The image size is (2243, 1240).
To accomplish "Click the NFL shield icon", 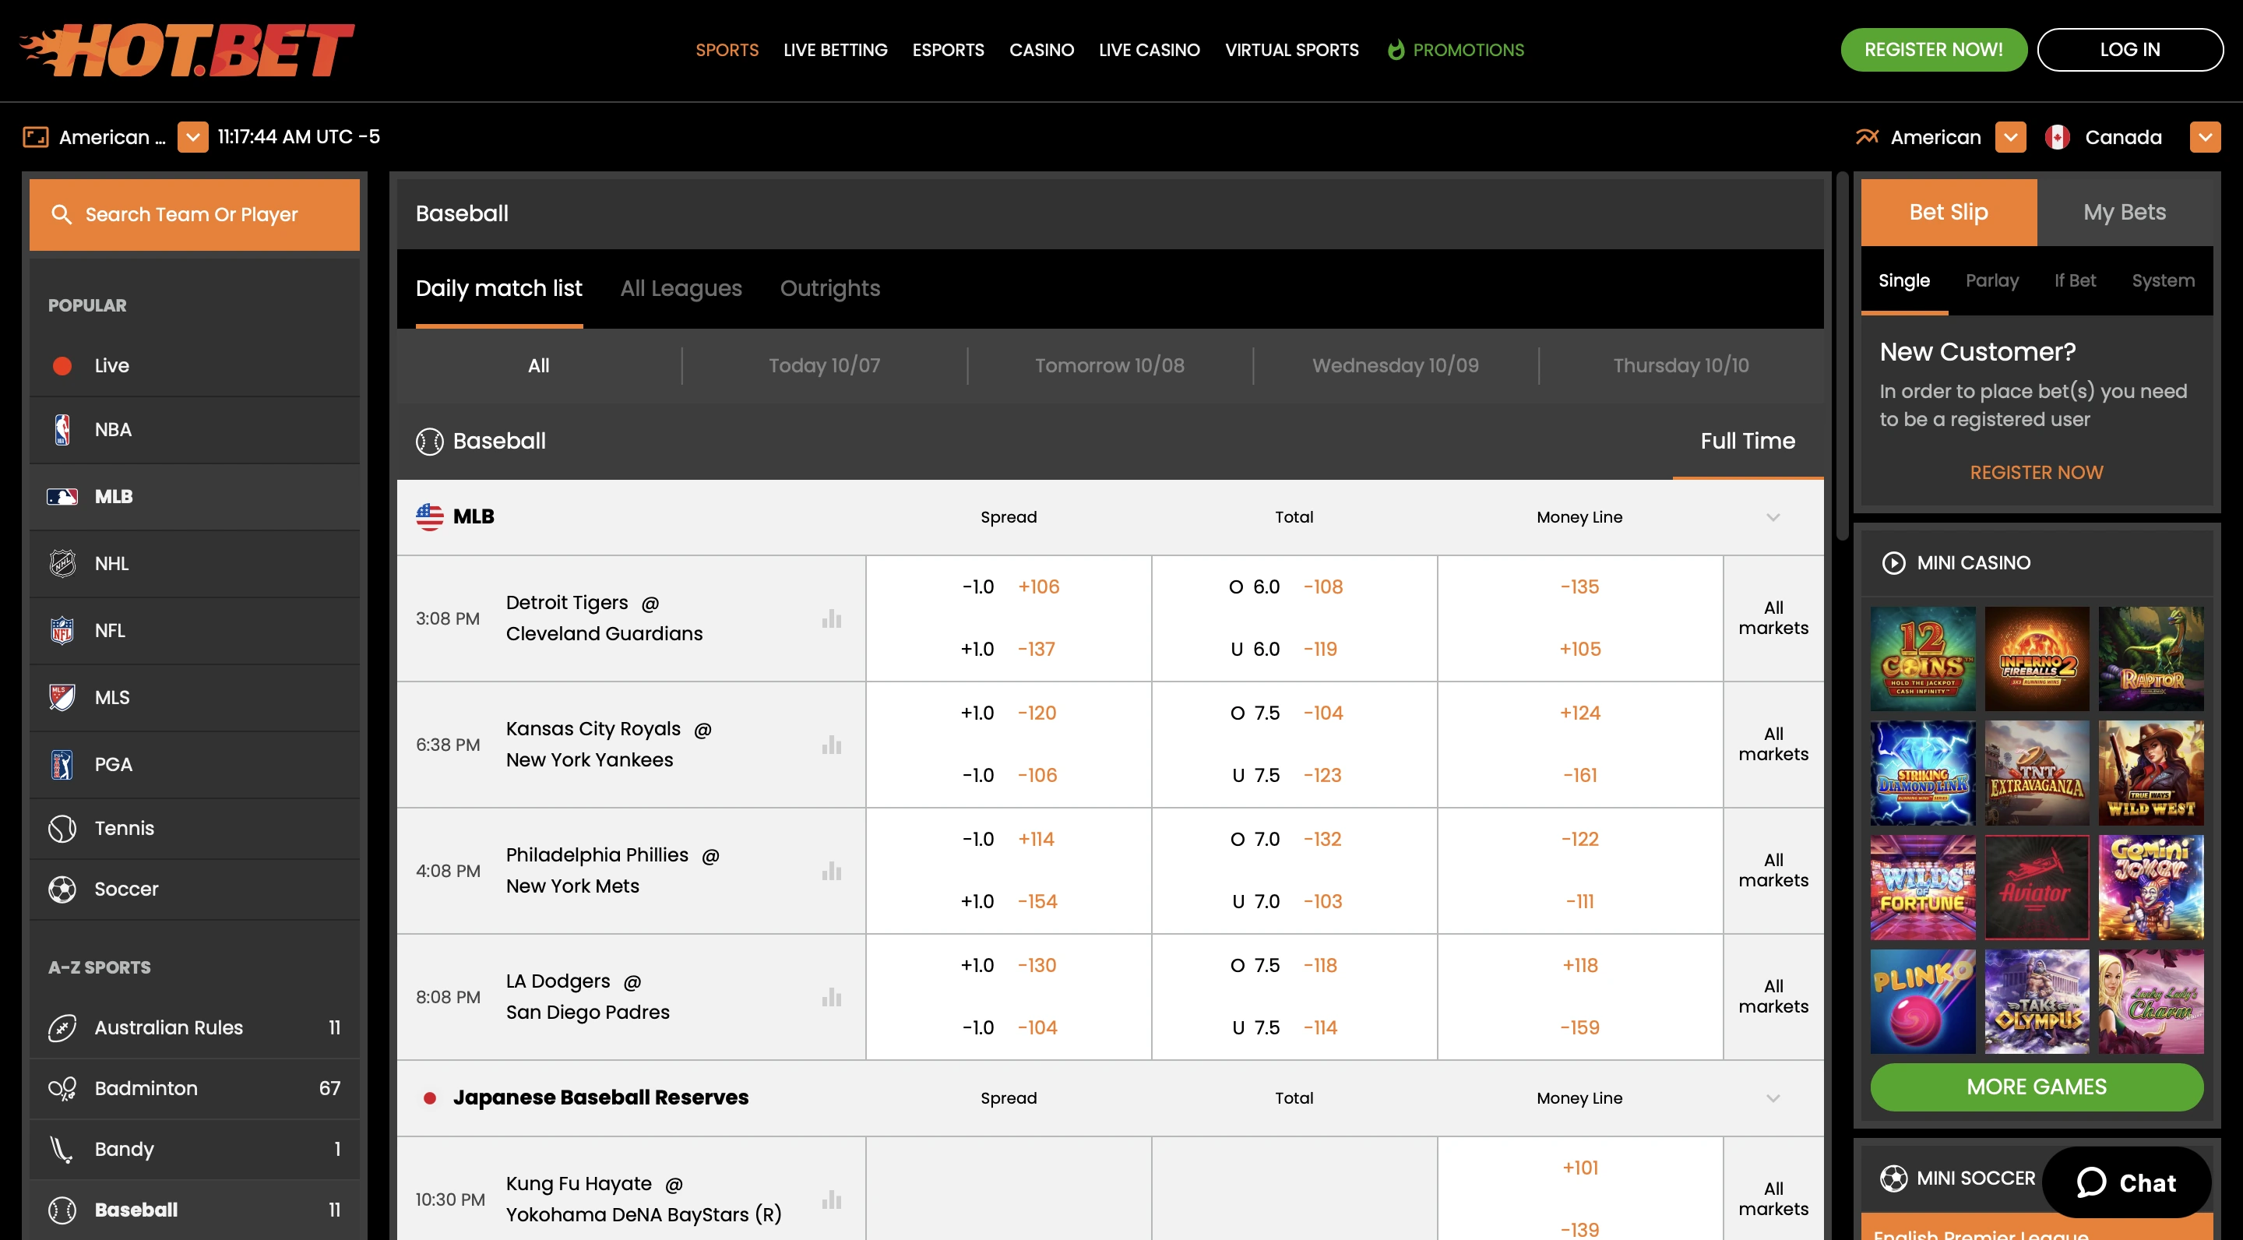I will (62, 629).
